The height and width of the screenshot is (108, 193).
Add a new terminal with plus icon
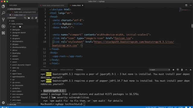173,70
